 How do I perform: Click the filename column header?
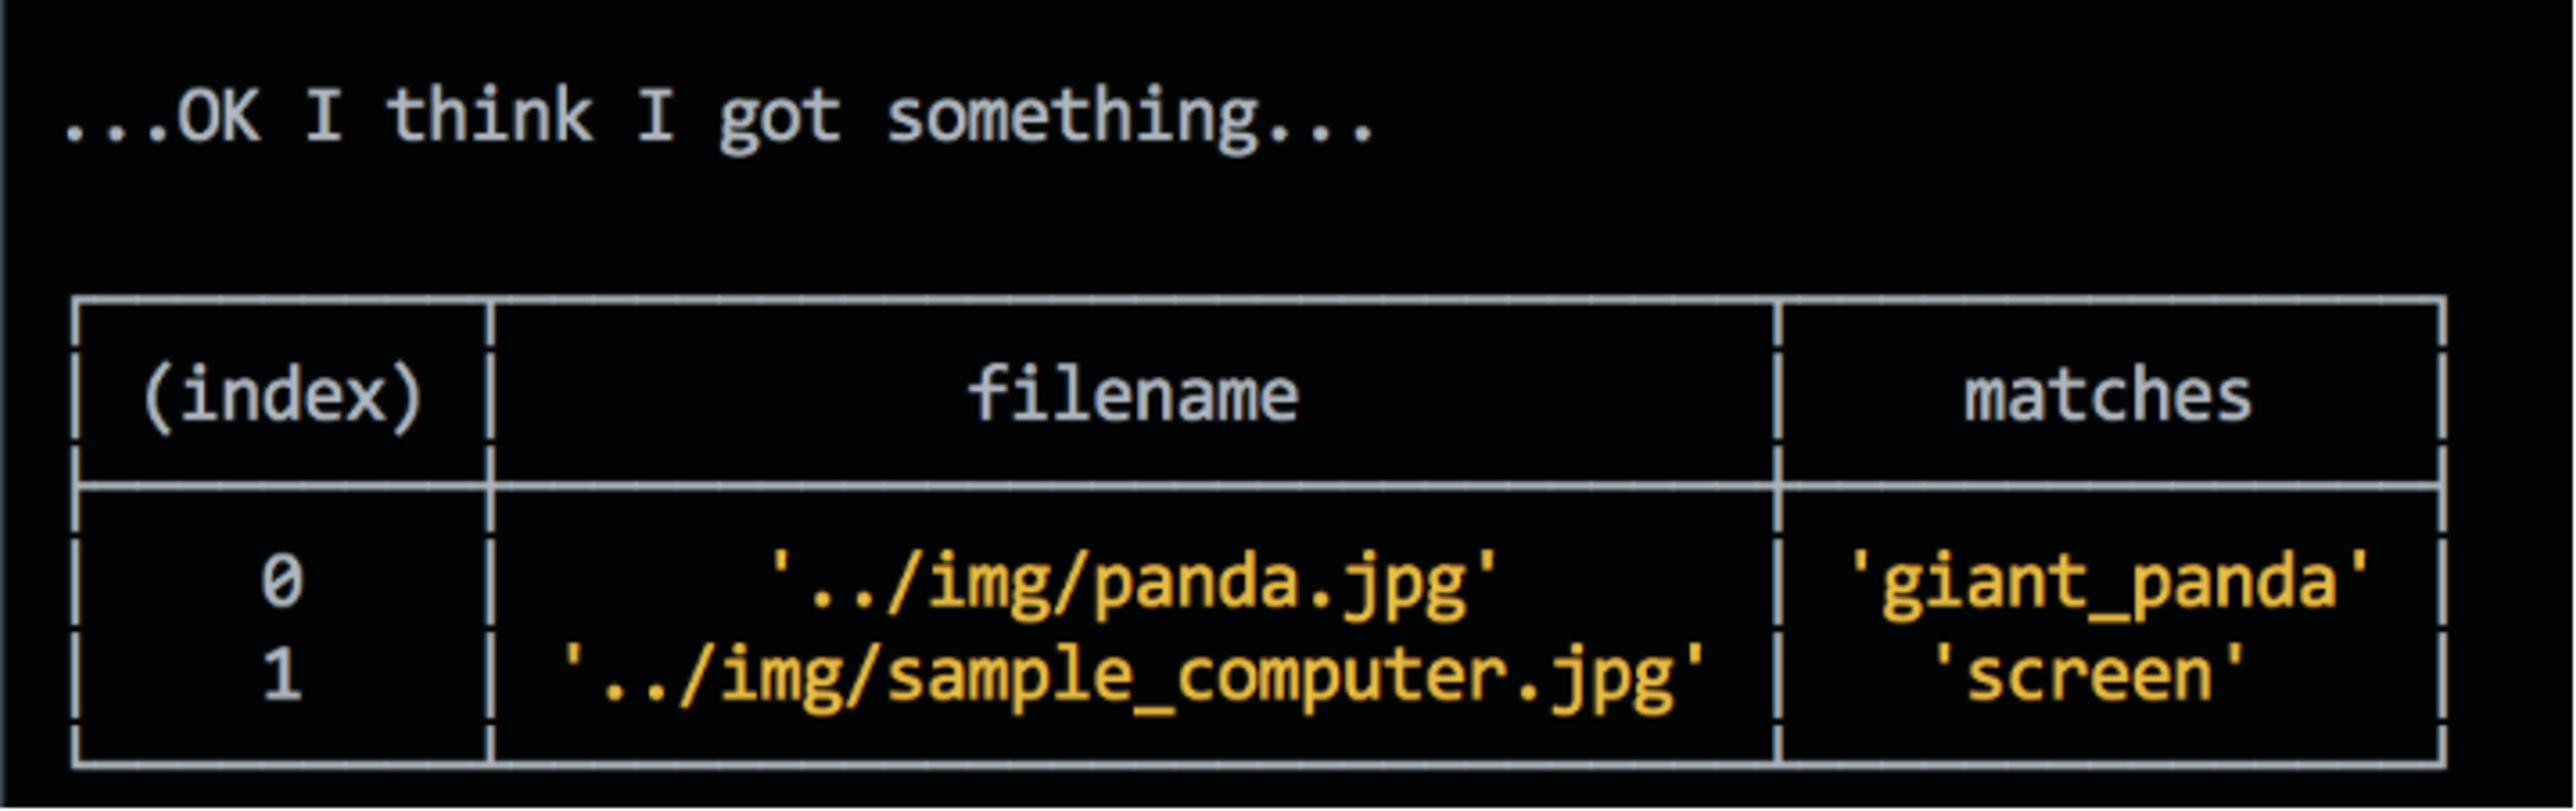[1132, 394]
